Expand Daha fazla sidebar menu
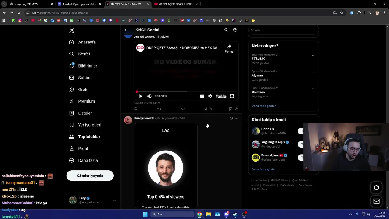This screenshot has height=219, width=389. [x=83, y=160]
